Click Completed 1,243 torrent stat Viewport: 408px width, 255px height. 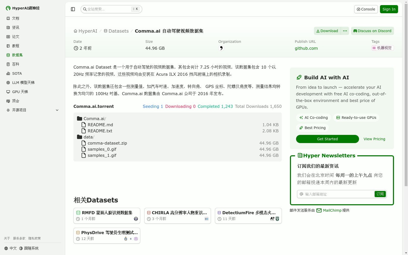click(x=215, y=106)
